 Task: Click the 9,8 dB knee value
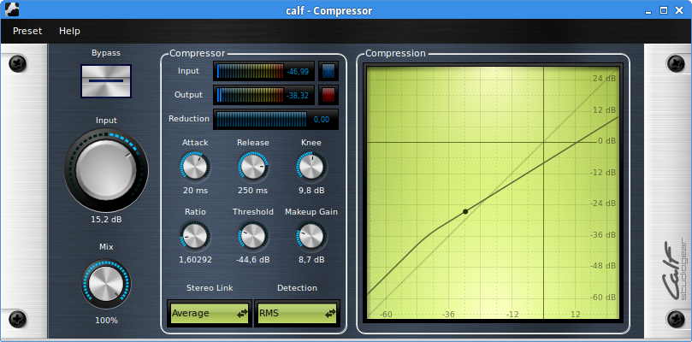click(x=311, y=191)
